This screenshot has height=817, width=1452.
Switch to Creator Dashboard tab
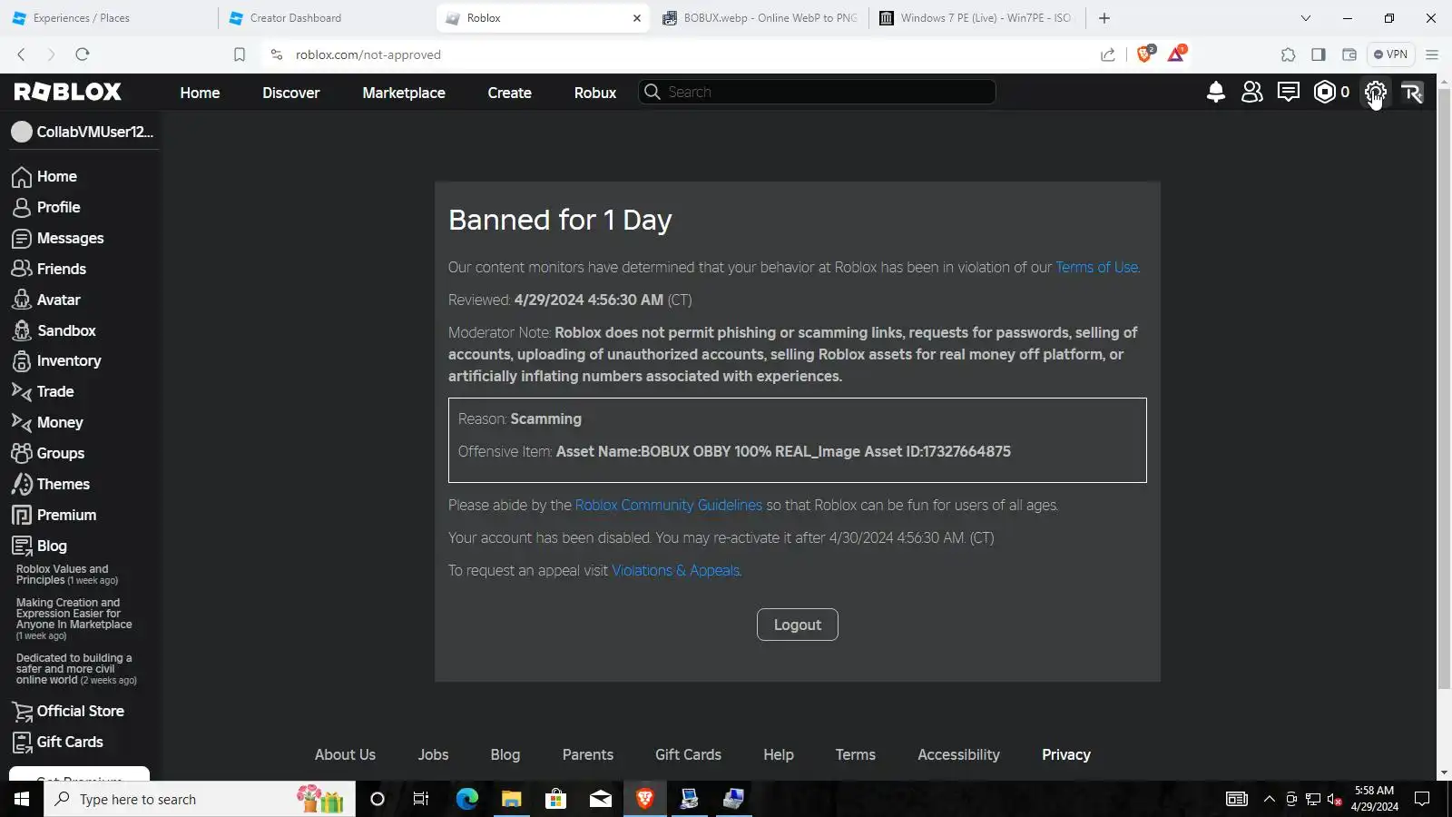pyautogui.click(x=327, y=18)
